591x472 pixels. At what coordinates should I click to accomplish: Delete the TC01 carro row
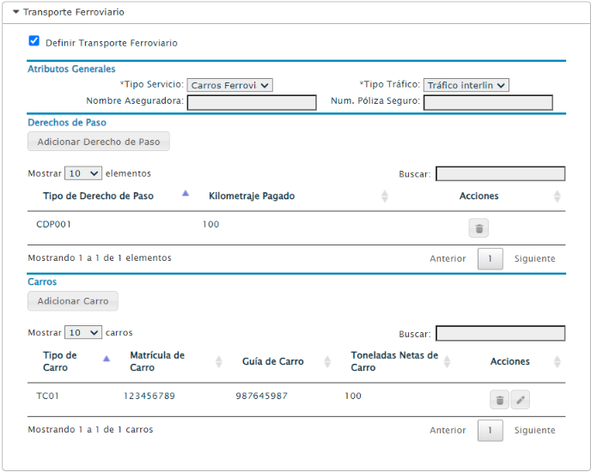tap(499, 400)
